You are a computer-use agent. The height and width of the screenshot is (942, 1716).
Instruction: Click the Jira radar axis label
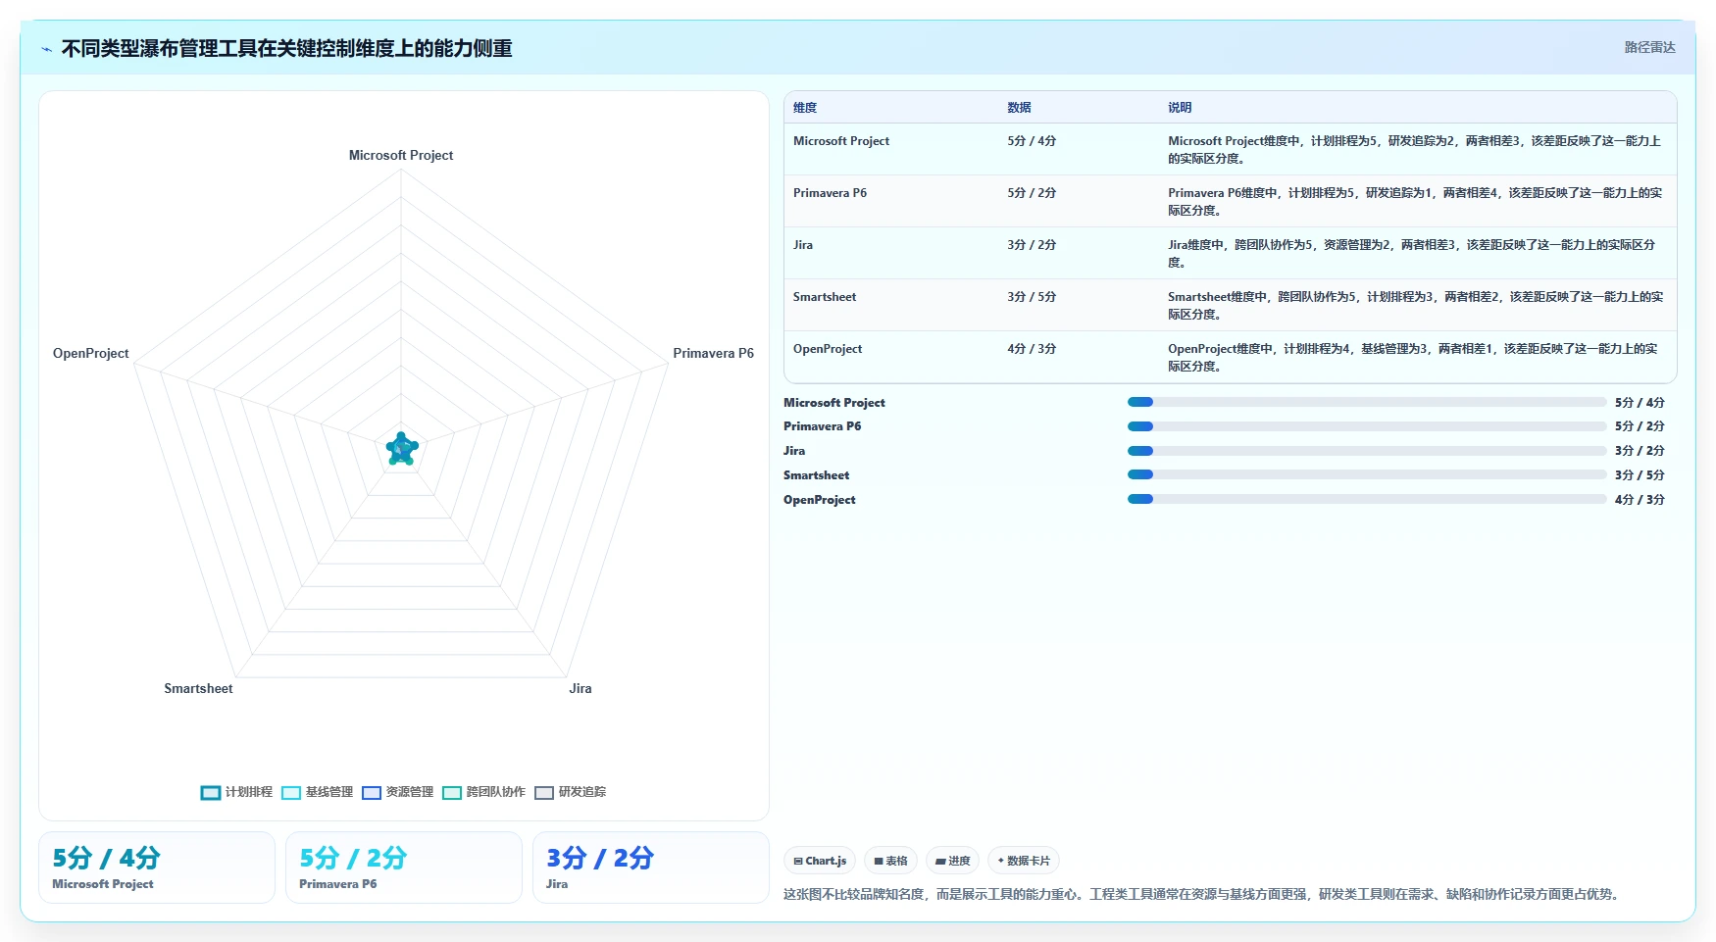coord(580,688)
